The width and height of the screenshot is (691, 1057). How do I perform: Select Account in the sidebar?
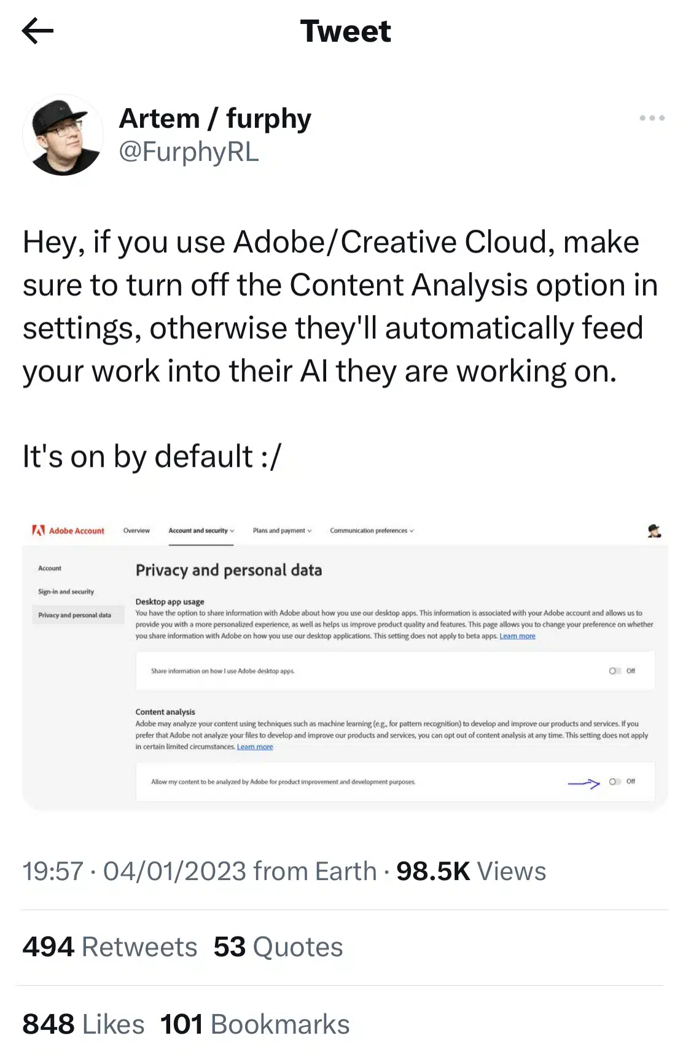(x=50, y=568)
